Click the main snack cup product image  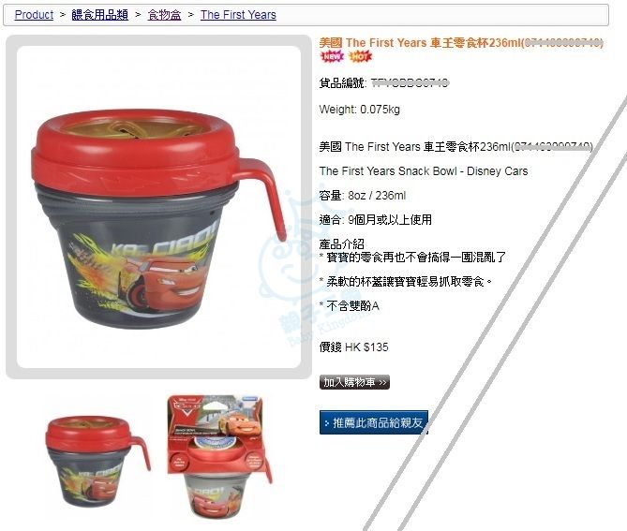point(158,207)
